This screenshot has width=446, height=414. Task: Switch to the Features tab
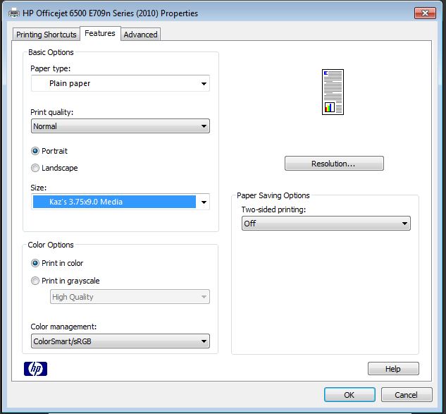click(x=100, y=33)
